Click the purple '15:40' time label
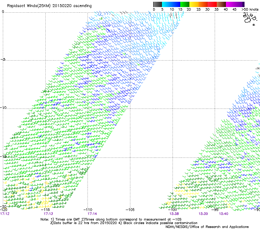The image size is (260, 229). click(x=223, y=214)
